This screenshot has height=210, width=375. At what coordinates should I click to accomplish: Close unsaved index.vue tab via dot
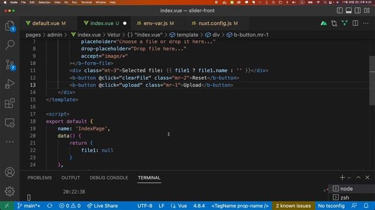tap(125, 23)
